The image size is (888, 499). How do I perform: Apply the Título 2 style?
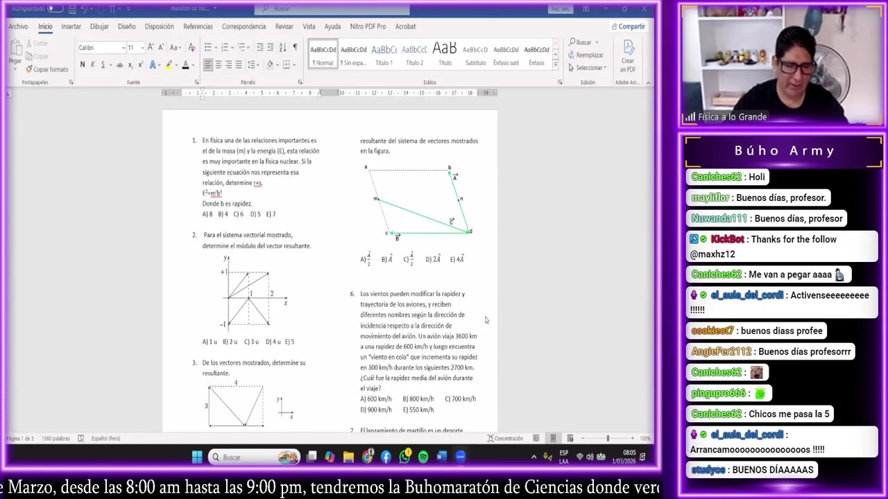[x=414, y=55]
